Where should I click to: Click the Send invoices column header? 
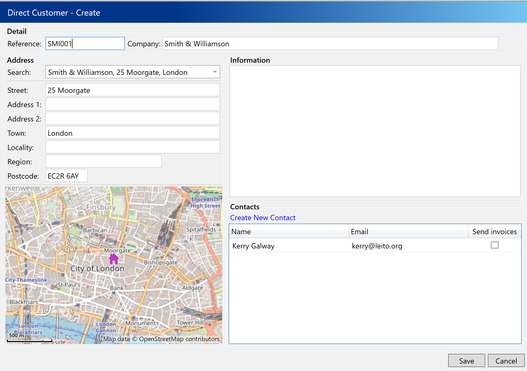point(494,232)
